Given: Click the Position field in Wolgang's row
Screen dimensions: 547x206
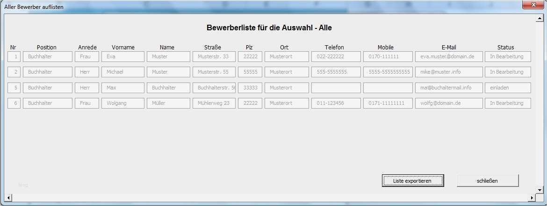Looking at the screenshot, I should (47, 103).
